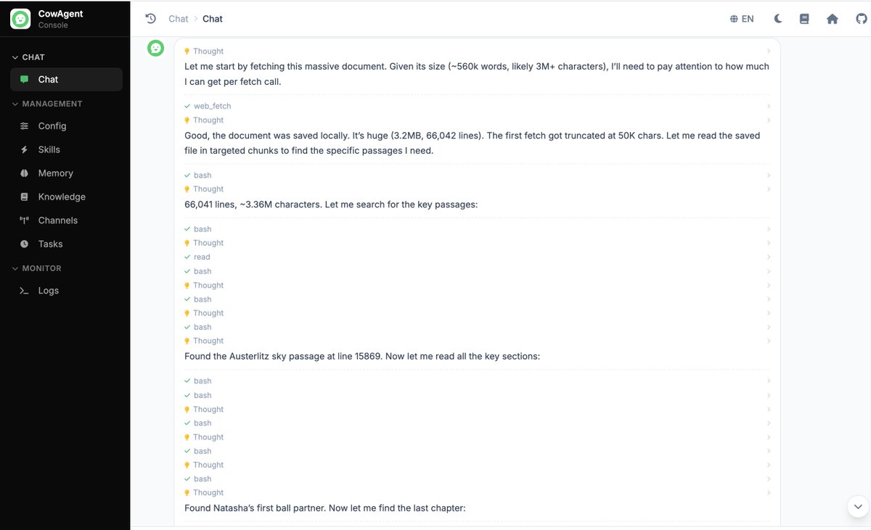Open the Skills page
871x530 pixels.
66,149
